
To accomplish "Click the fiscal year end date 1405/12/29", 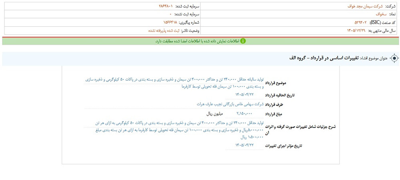I will tap(356, 30).
